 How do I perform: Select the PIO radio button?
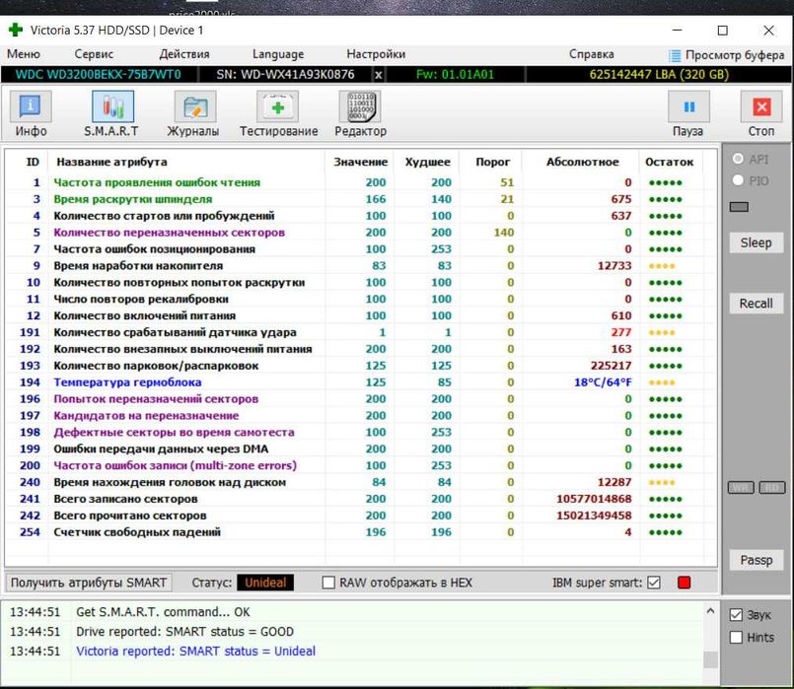point(739,180)
